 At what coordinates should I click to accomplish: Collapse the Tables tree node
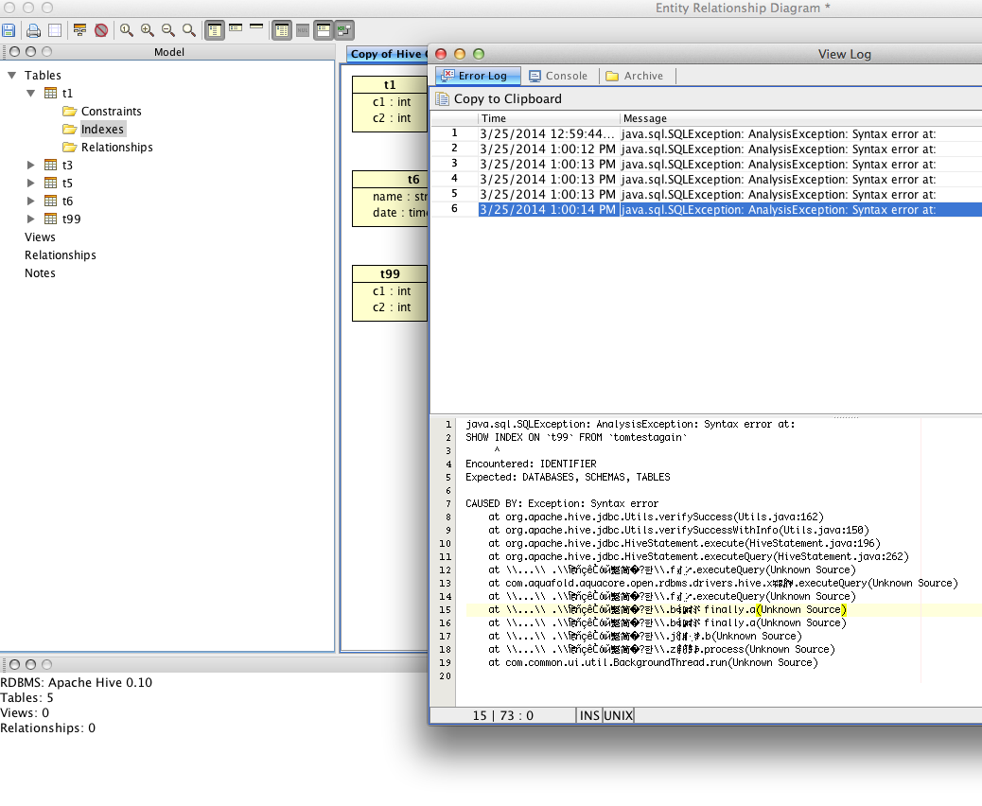tap(11, 75)
